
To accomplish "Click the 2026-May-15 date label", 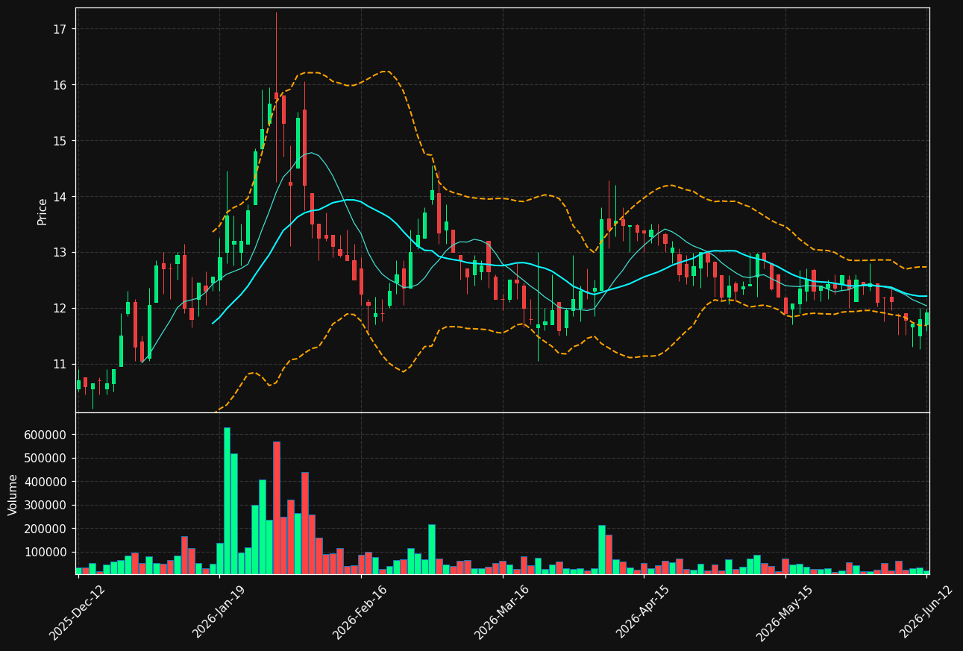I will 784,612.
